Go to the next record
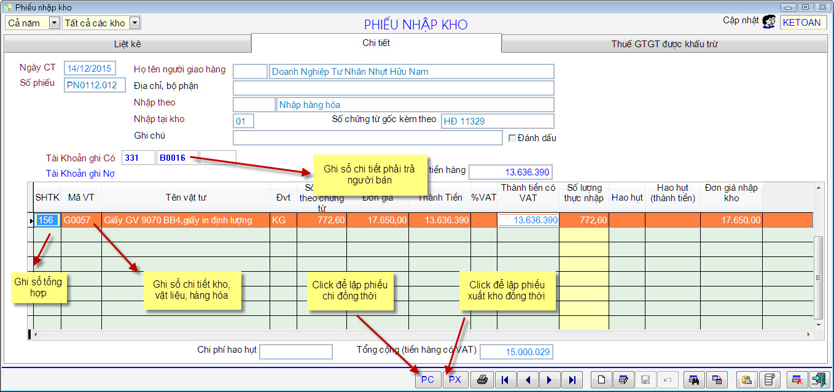This screenshot has height=392, width=834. [x=549, y=380]
